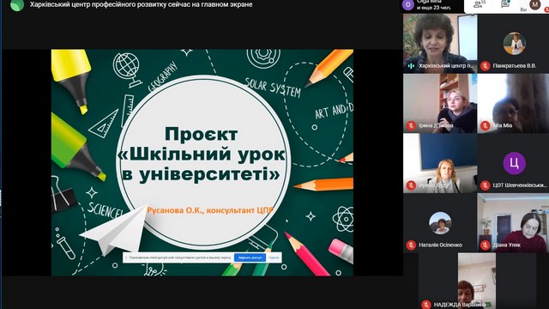Select НАДЕЖДА Варавина's video tile
The height and width of the screenshot is (309, 549).
click(477, 281)
